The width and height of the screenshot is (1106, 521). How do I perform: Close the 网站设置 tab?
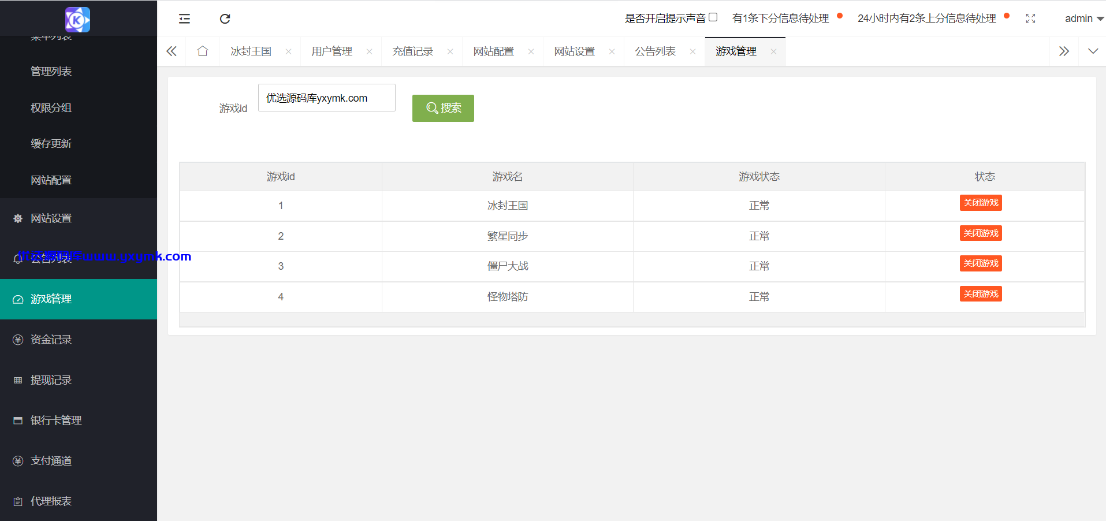tap(612, 51)
